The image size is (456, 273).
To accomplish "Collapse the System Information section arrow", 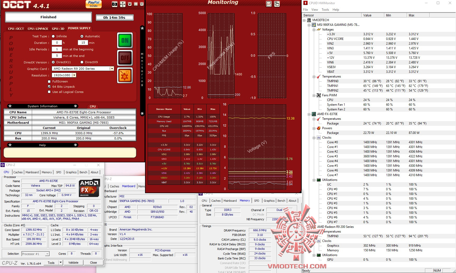I will (75, 106).
